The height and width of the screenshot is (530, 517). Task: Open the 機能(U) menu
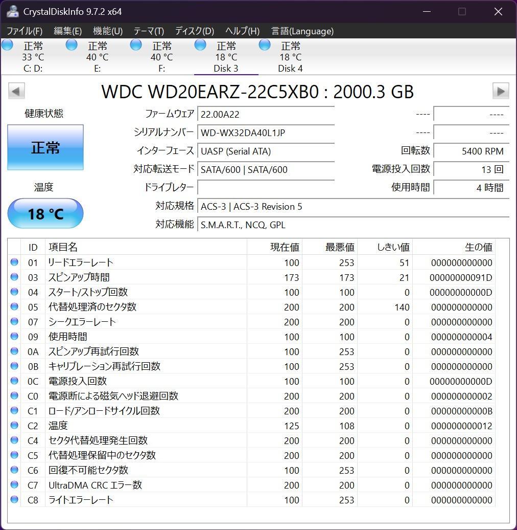coord(108,31)
